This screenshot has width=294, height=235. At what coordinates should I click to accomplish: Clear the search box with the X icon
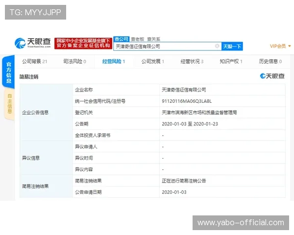coord(217,46)
